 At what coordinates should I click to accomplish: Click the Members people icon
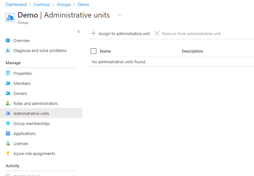[x=8, y=83]
